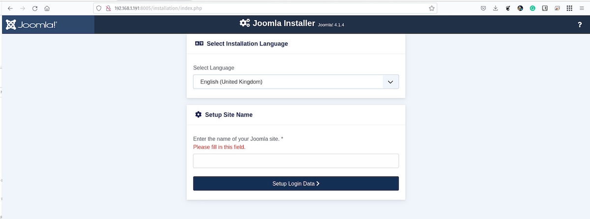This screenshot has width=590, height=219.
Task: Open the Grammarly extension
Action: (x=532, y=8)
